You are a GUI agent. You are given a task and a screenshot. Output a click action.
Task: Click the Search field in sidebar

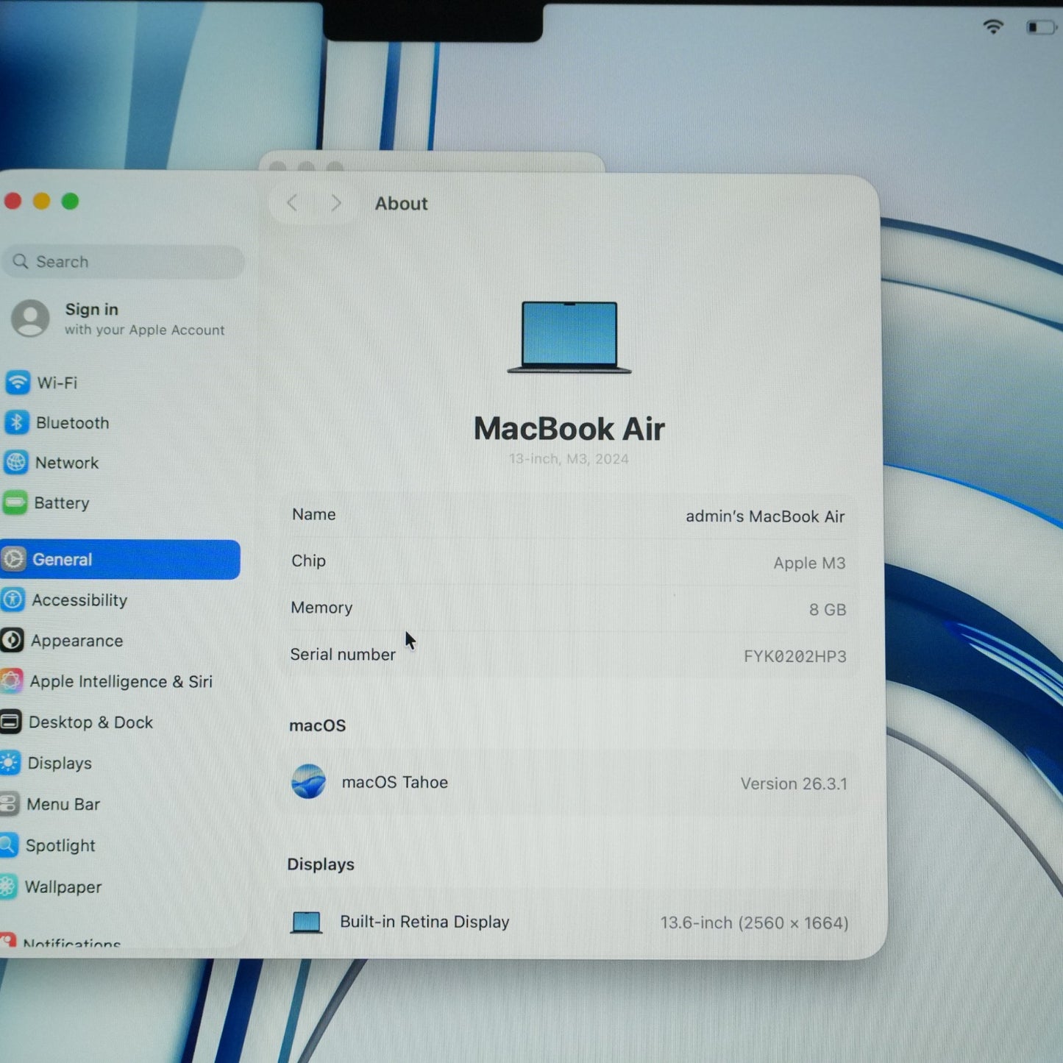pos(124,261)
